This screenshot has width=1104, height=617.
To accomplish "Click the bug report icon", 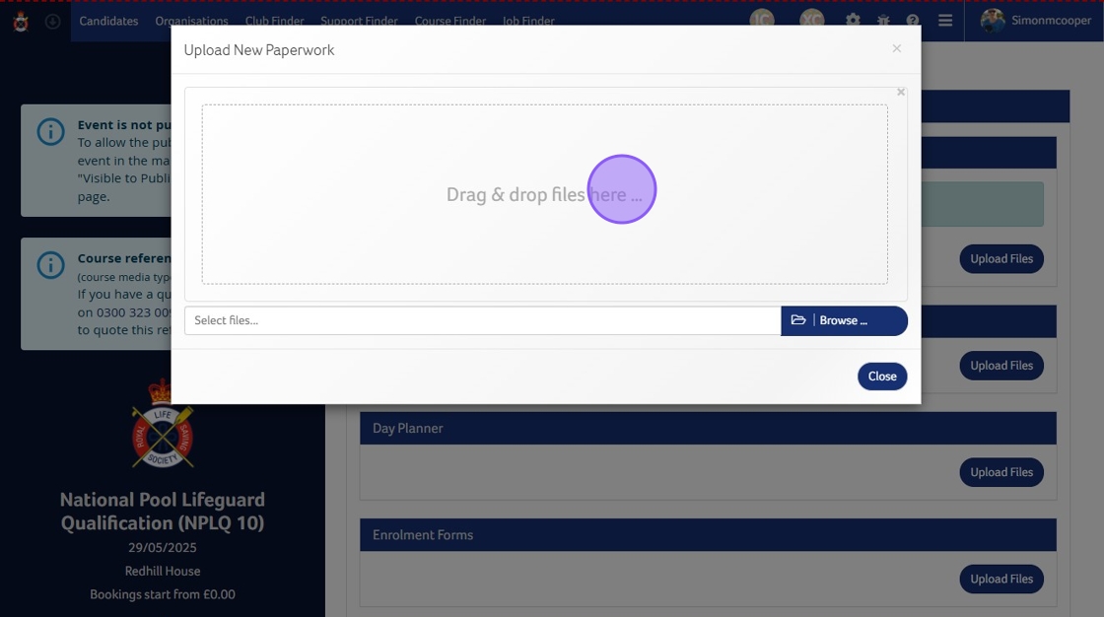I will pos(883,21).
